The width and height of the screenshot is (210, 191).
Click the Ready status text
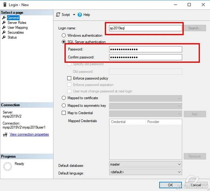pyautogui.click(x=20, y=164)
